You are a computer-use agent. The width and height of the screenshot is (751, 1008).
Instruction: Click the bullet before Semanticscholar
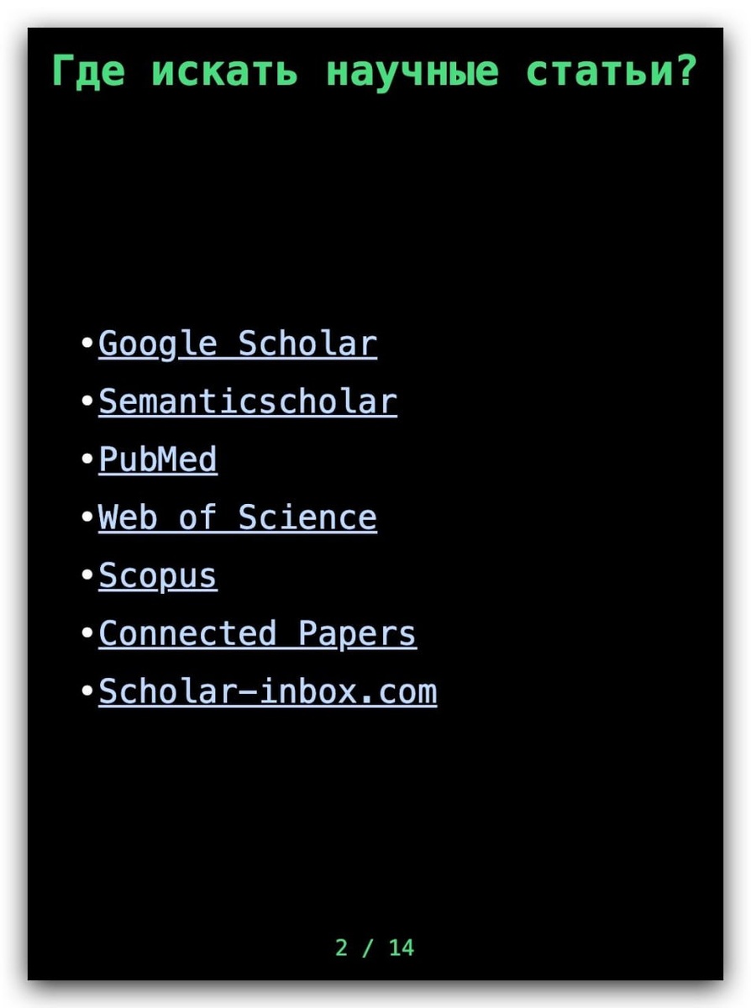(87, 402)
